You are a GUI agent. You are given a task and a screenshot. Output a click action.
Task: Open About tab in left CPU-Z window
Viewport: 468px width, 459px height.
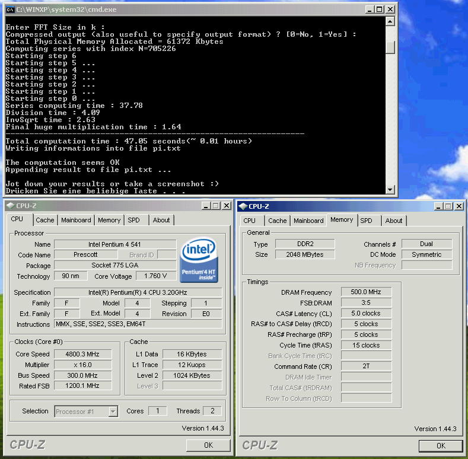(x=161, y=220)
